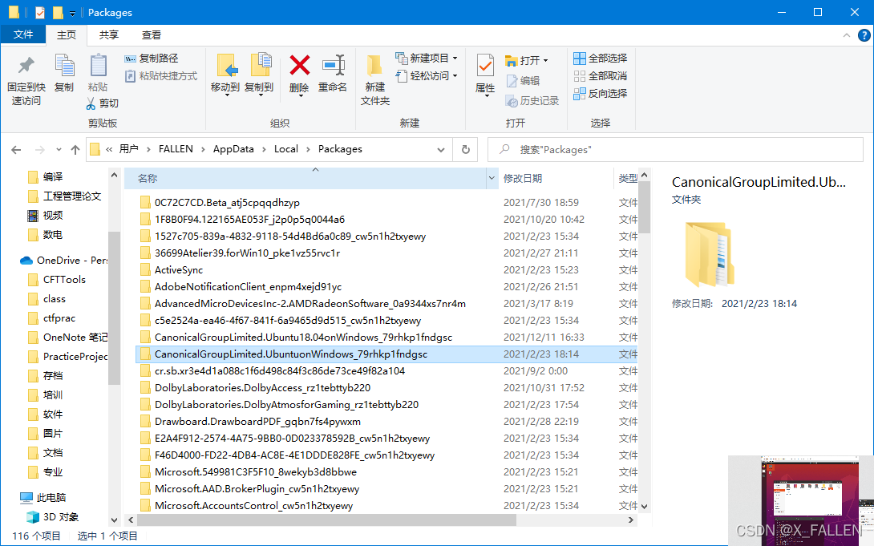The width and height of the screenshot is (874, 546).
Task: Select Cut (剪切) scissors icon
Action: (x=91, y=103)
